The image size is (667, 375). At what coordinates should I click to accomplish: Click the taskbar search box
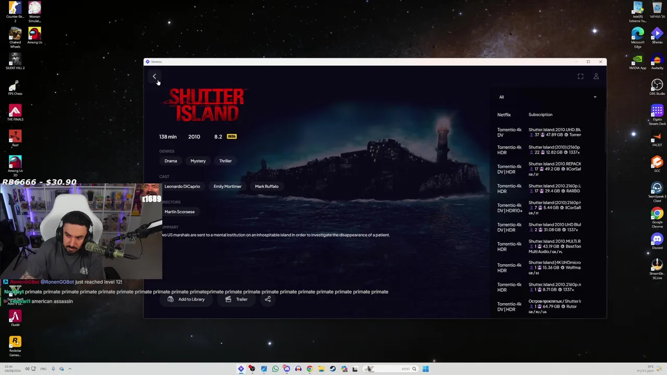pyautogui.click(x=391, y=369)
